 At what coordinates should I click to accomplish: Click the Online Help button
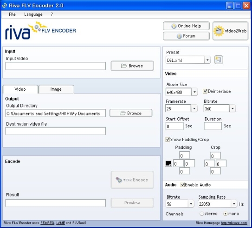(186, 26)
